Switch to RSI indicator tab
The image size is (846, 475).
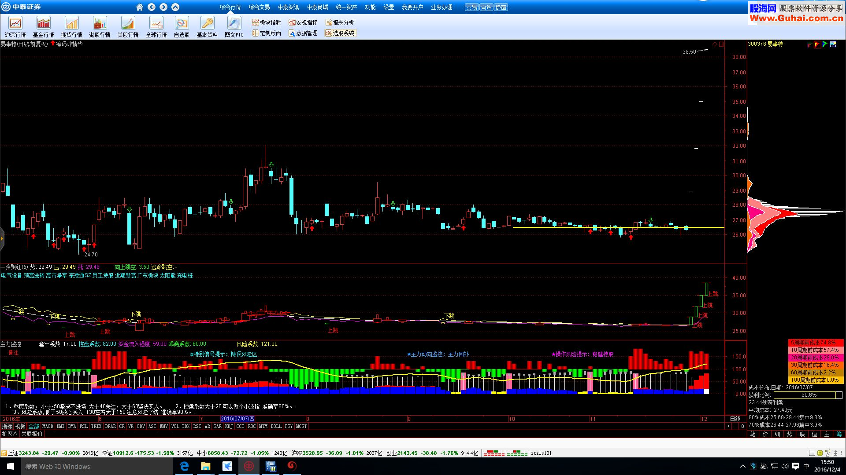(197, 426)
